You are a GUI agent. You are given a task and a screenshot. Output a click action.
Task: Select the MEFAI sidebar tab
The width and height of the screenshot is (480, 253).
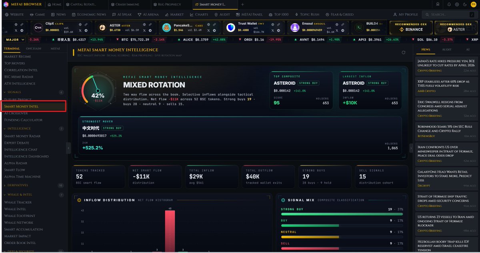(55, 49)
